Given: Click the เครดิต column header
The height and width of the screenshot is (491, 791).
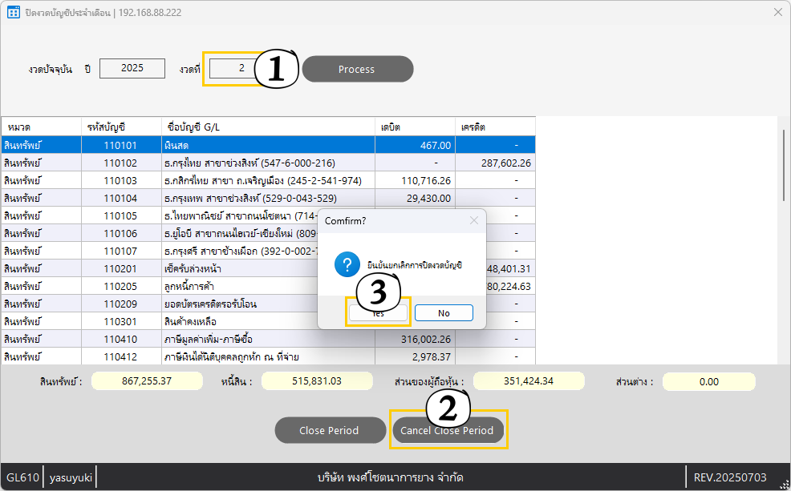Looking at the screenshot, I should coord(495,127).
